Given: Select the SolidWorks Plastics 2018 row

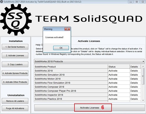Looking at the screenshot, I should 71,99.
